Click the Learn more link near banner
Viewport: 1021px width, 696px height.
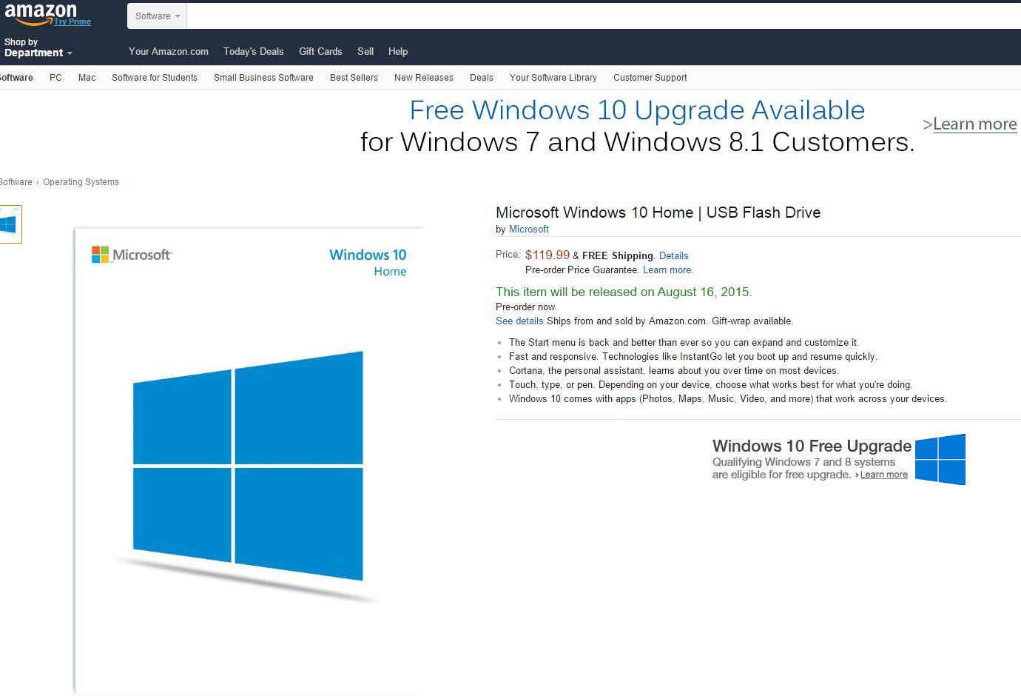click(974, 124)
